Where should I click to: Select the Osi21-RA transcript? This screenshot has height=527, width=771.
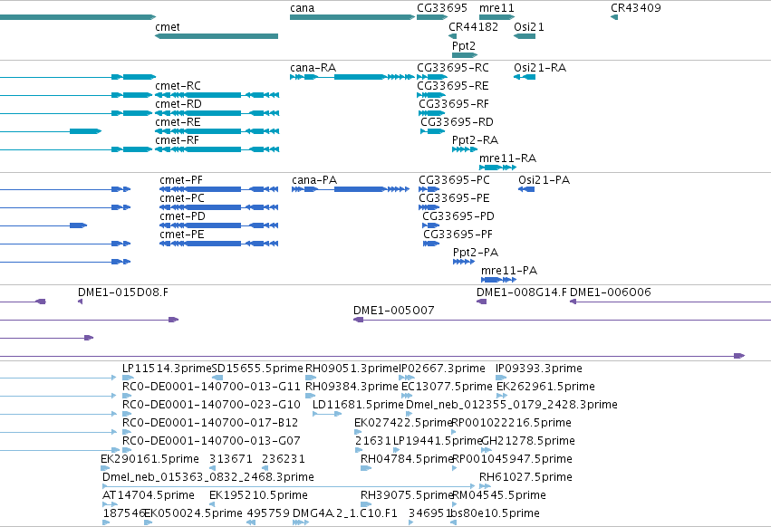tap(525, 77)
